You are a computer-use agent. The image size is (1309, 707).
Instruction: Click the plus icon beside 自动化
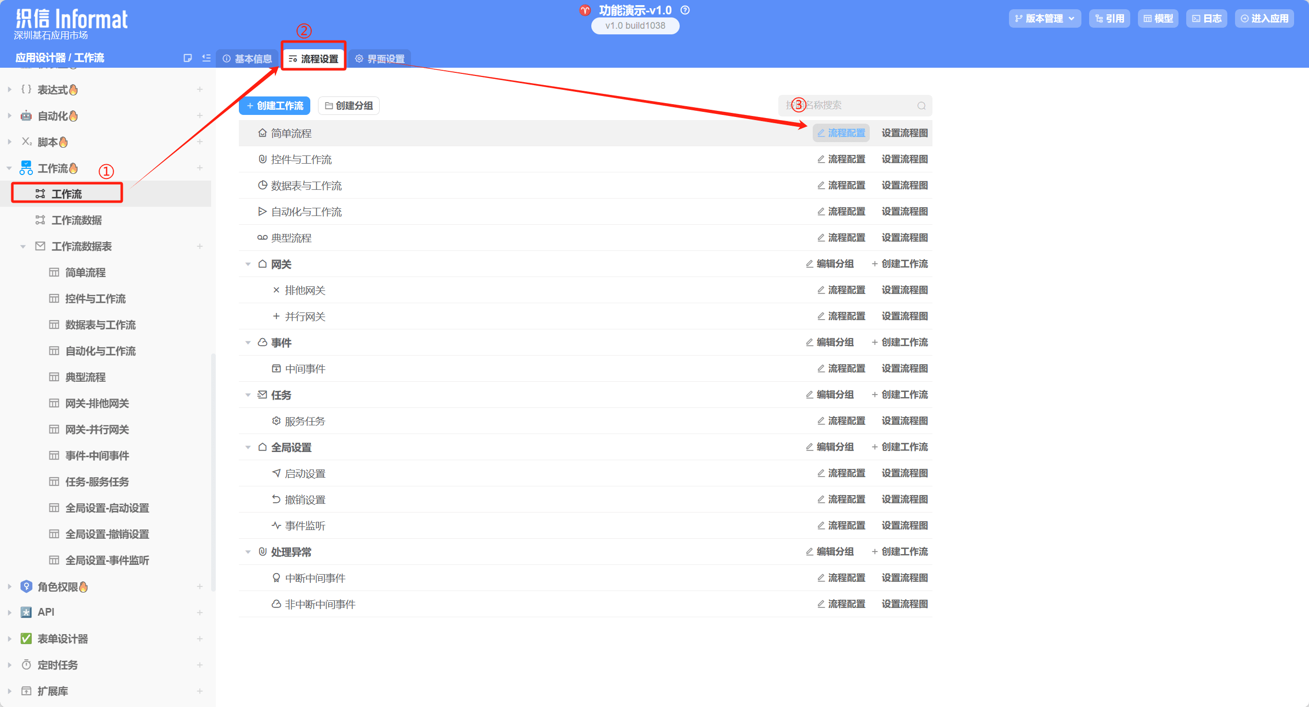coord(200,116)
